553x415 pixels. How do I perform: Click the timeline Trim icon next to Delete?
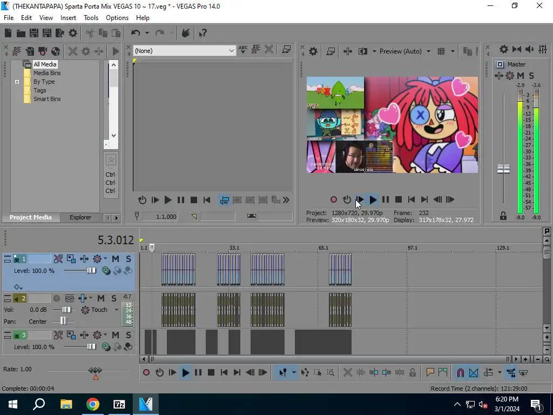click(361, 372)
